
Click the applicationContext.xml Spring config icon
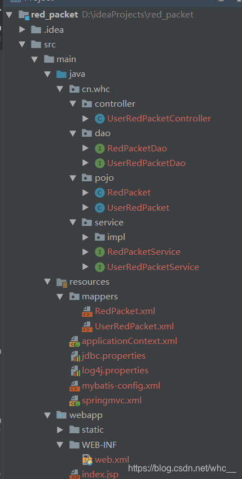(x=75, y=341)
